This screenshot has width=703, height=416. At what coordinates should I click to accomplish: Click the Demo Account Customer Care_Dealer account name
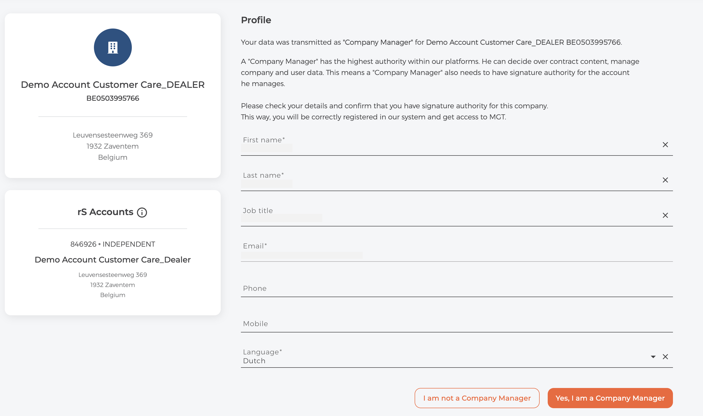click(113, 259)
